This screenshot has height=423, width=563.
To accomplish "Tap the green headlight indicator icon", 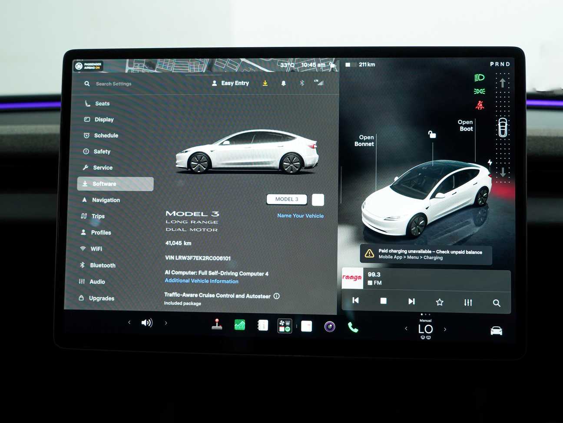I will pyautogui.click(x=479, y=78).
